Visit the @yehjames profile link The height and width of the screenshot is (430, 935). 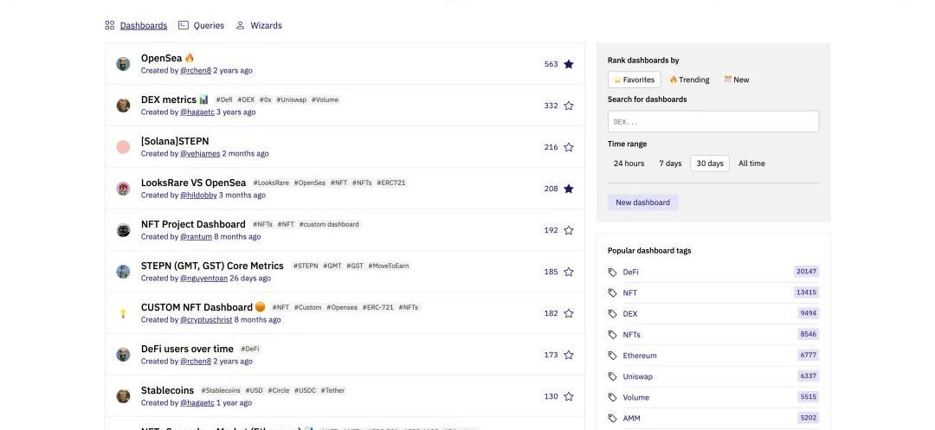(200, 154)
